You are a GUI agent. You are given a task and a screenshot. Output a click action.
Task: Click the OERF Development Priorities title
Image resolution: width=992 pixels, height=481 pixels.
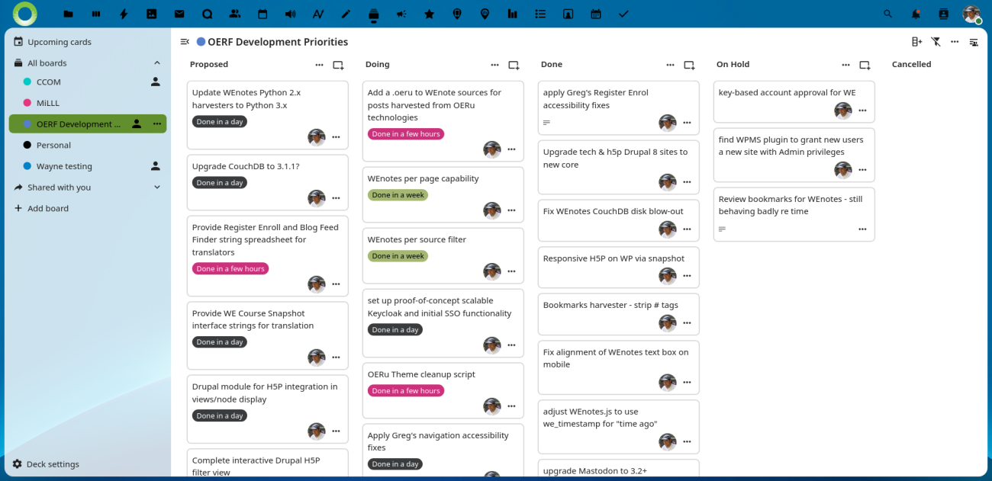click(x=278, y=42)
